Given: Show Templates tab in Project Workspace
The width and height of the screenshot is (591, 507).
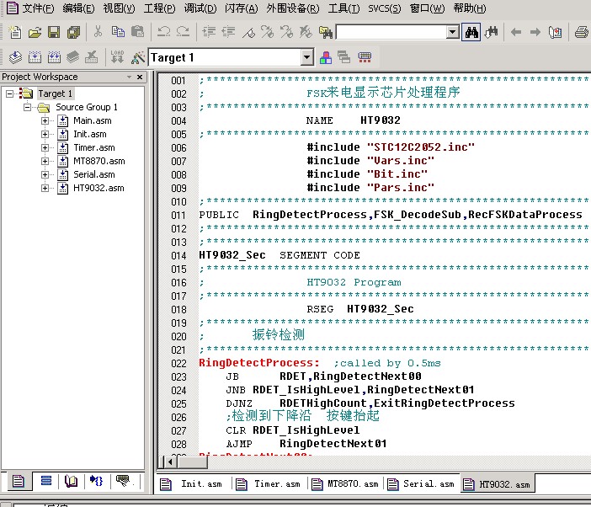Looking at the screenshot, I should (124, 481).
